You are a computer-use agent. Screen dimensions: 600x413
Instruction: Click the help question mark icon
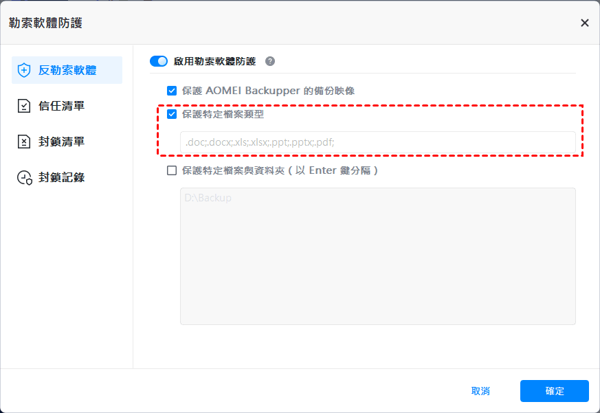pos(270,61)
